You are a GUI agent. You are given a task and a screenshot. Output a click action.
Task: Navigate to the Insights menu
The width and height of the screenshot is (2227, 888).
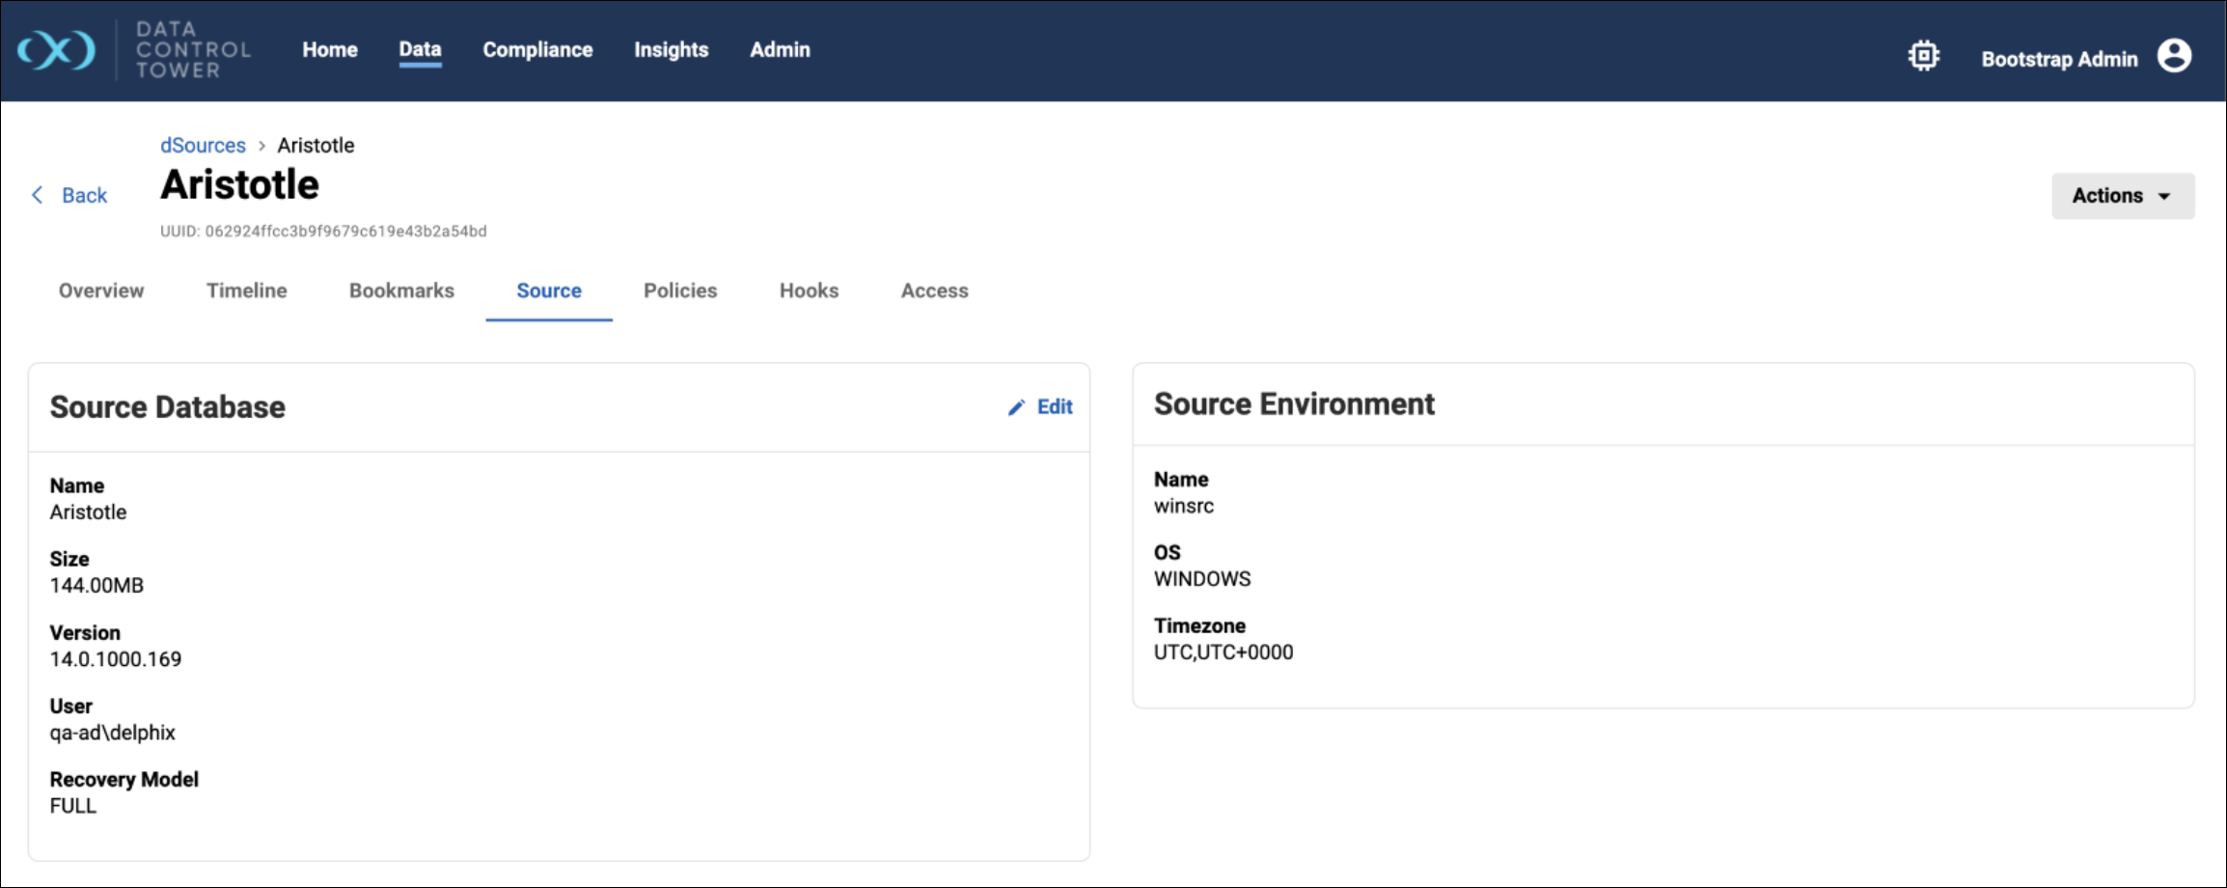click(x=671, y=50)
